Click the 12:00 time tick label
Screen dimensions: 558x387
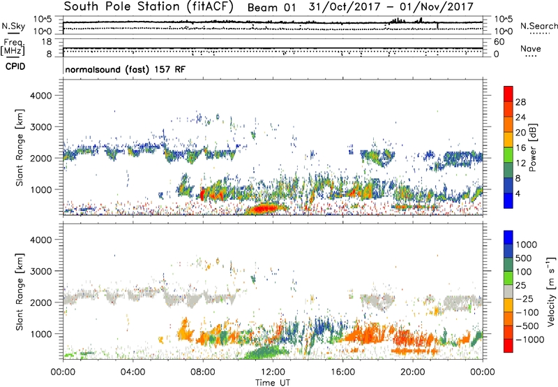click(273, 372)
